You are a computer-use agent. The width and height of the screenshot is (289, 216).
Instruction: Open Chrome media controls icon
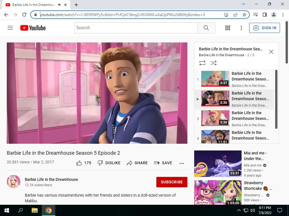[x=256, y=15]
